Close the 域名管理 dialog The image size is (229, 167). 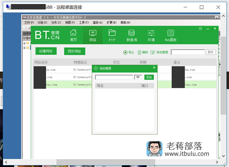coord(154,68)
